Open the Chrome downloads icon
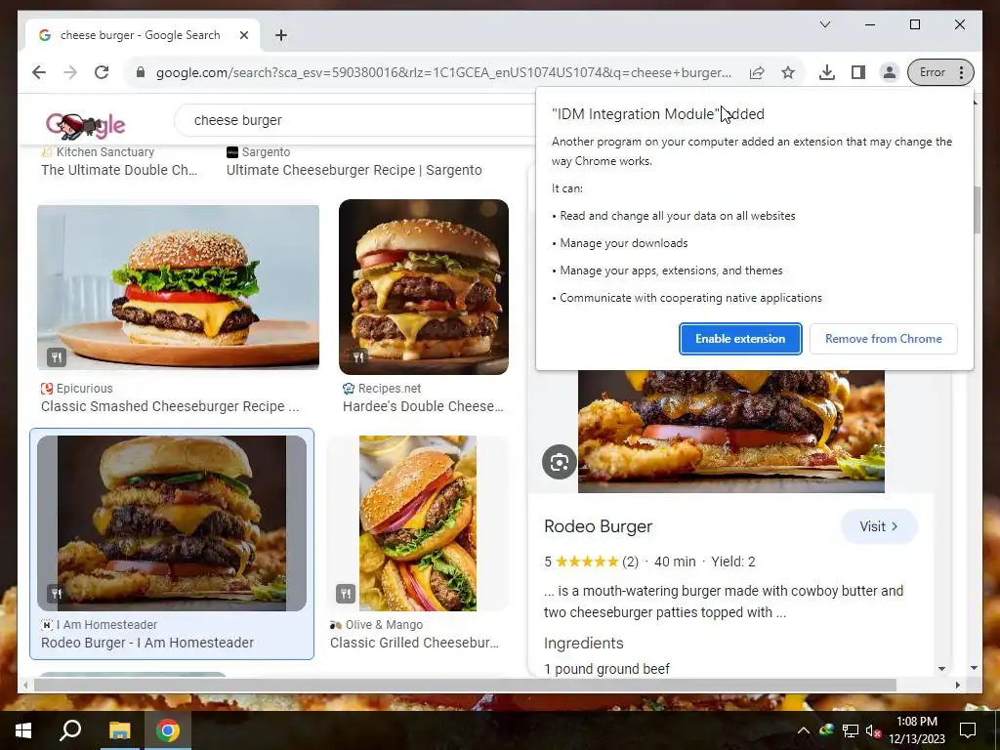The image size is (1000, 750). (826, 72)
